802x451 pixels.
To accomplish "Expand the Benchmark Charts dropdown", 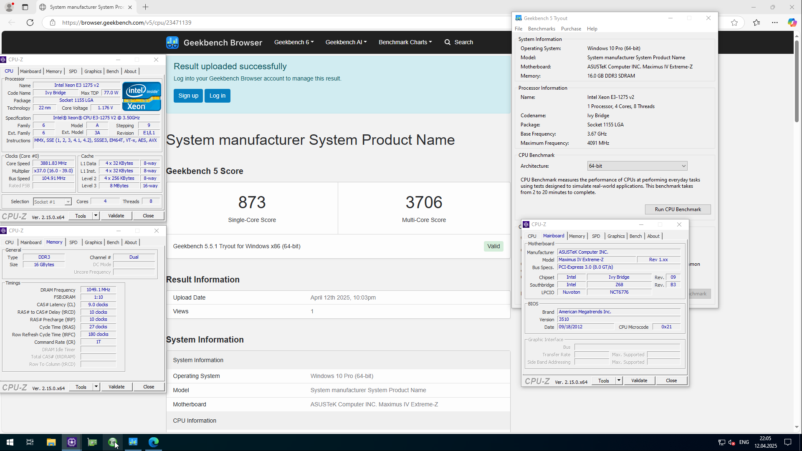I will click(405, 42).
